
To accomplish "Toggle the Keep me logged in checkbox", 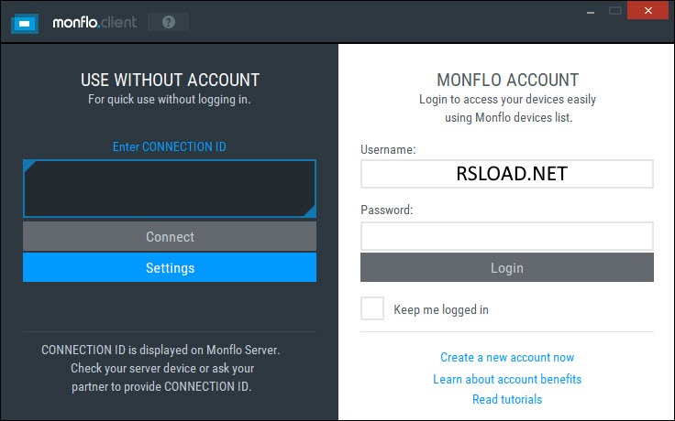I will (372, 308).
